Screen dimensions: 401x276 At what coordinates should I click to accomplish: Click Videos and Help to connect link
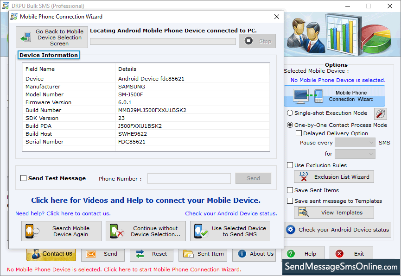point(146,200)
